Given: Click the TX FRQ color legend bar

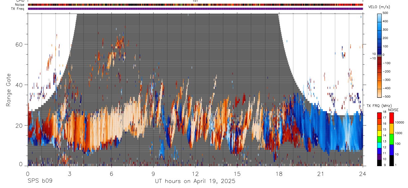Looking at the screenshot, I should point(379,139).
